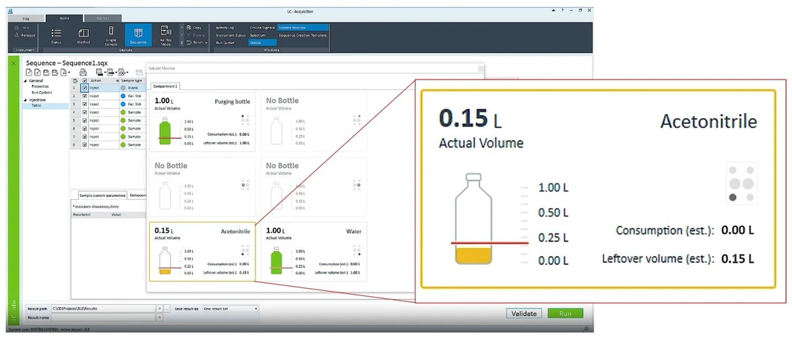
Task: Click the save sequence icon
Action: coord(45,73)
